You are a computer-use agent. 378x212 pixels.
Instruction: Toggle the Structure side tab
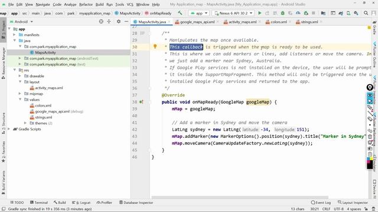pyautogui.click(x=3, y=123)
